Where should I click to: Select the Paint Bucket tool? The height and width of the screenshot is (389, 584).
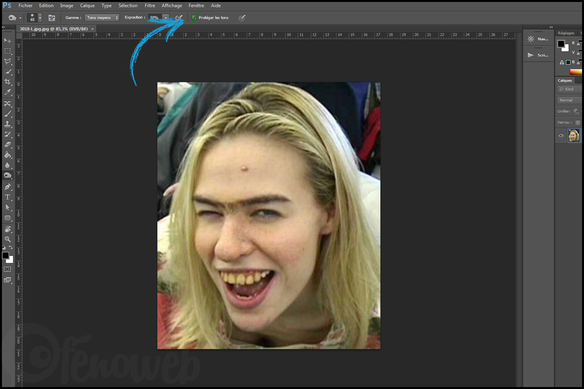[7, 155]
